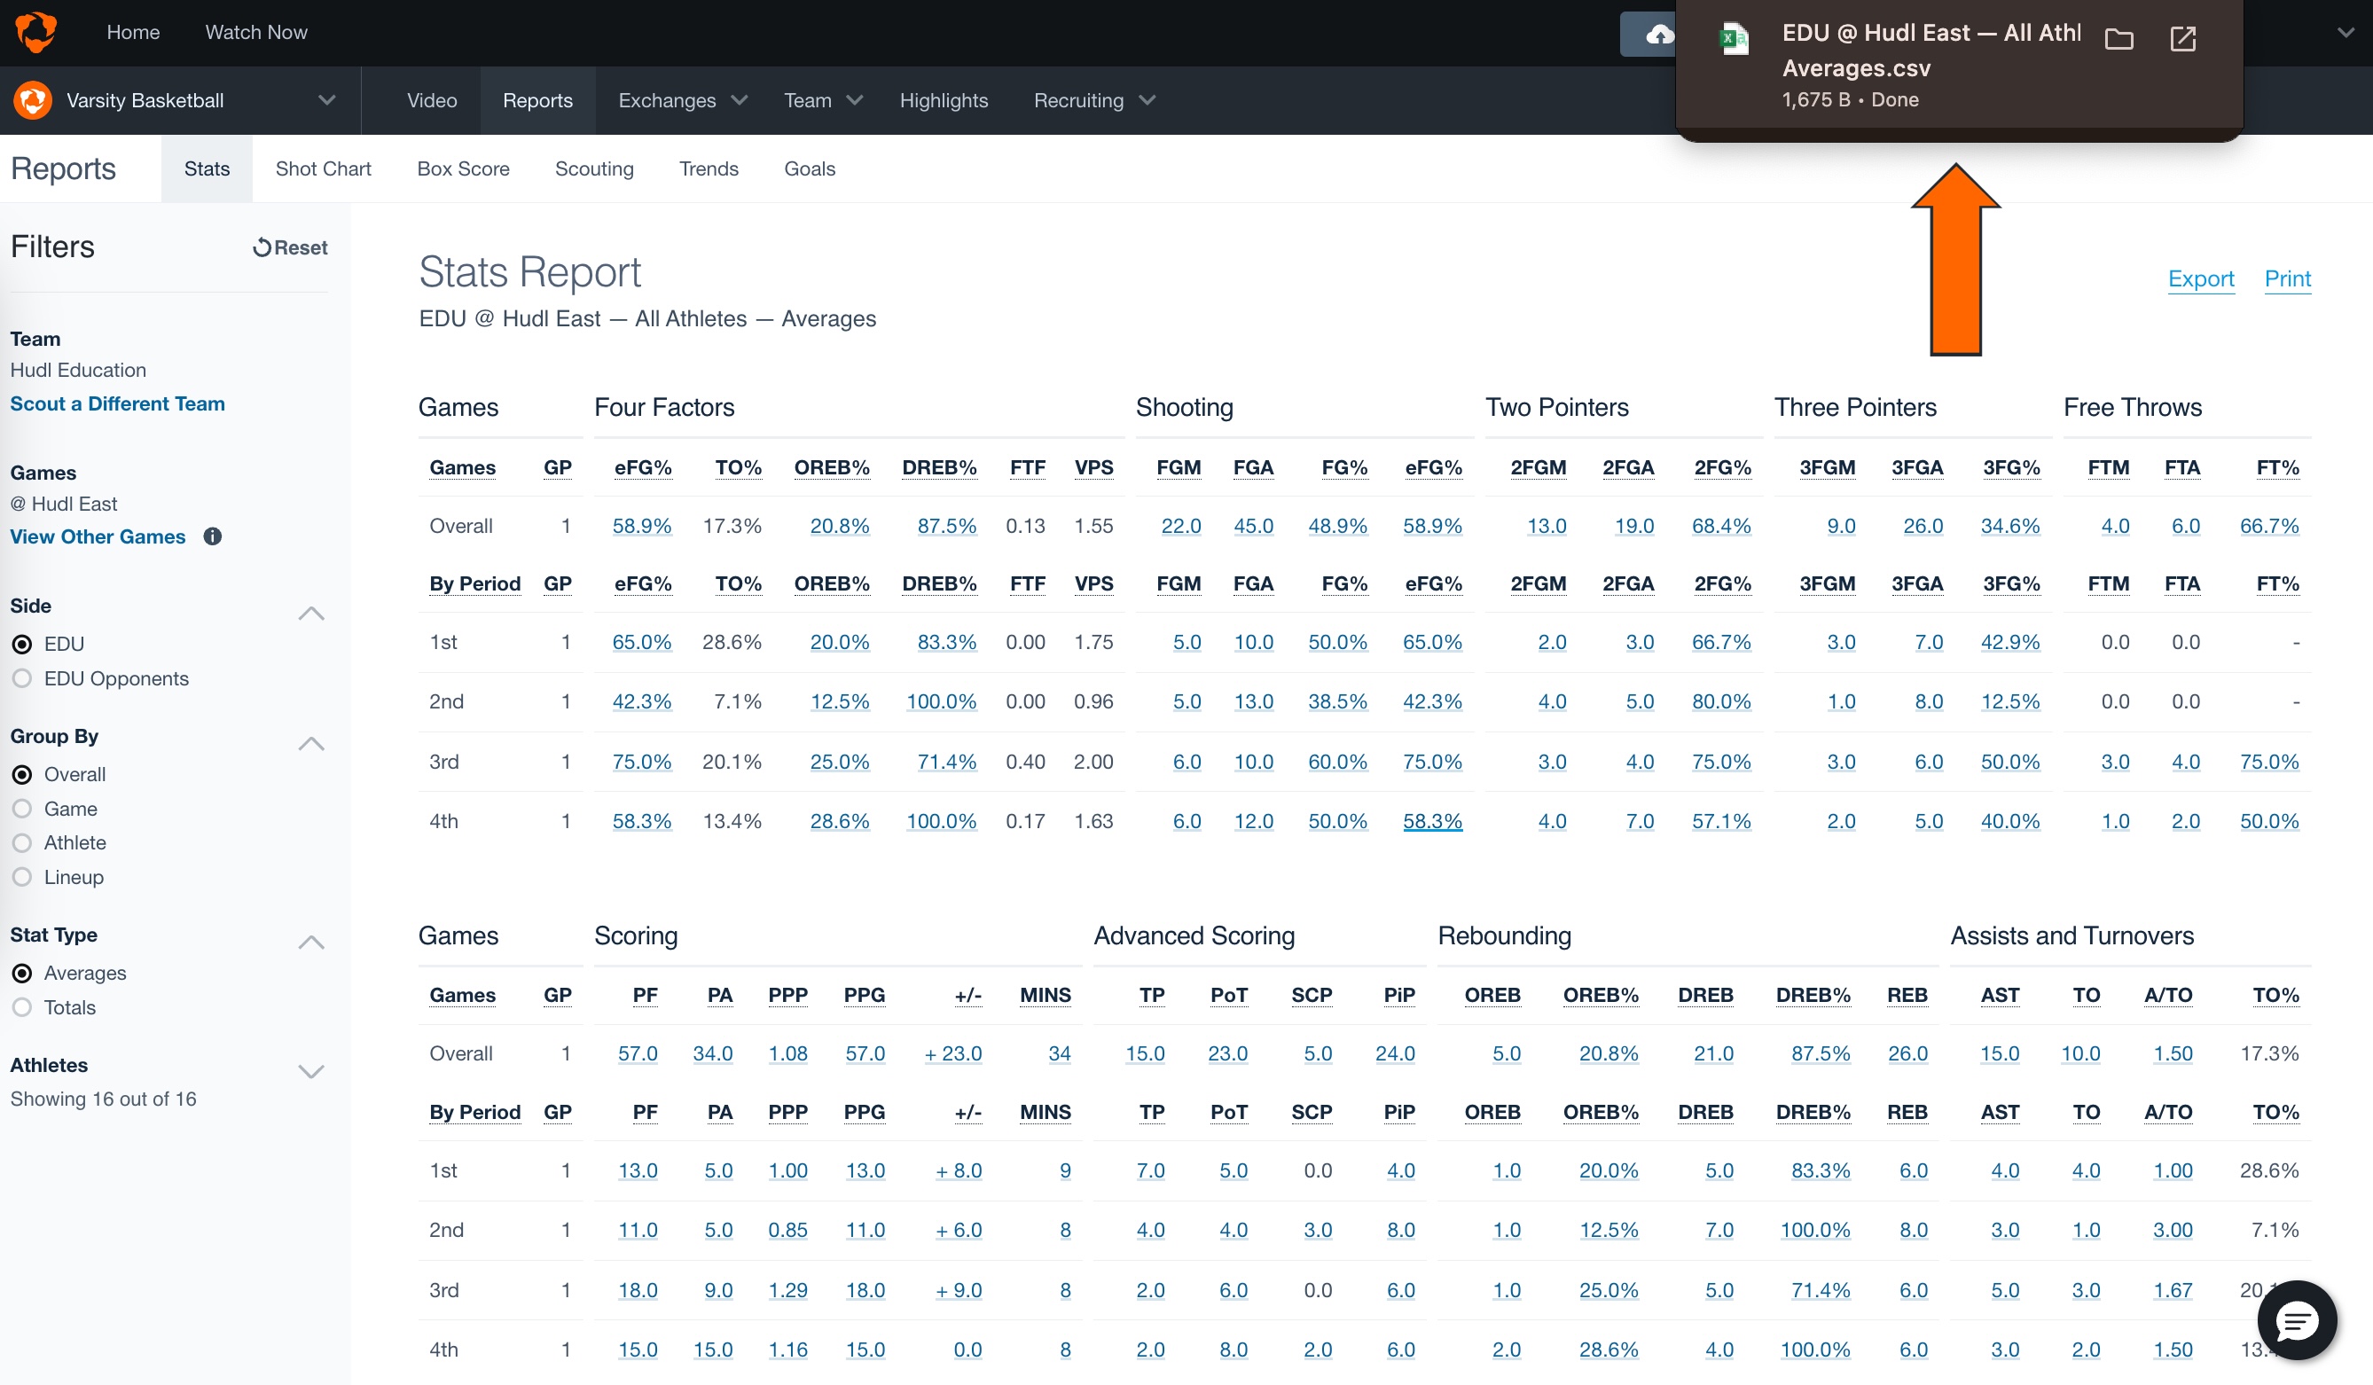This screenshot has width=2373, height=1385.
Task: Collapse the Side filter section
Action: tap(311, 614)
